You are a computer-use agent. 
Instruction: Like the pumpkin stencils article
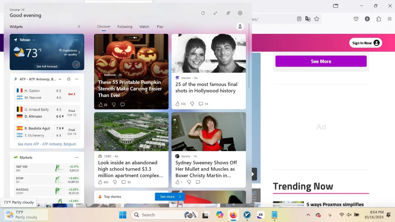pyautogui.click(x=101, y=105)
